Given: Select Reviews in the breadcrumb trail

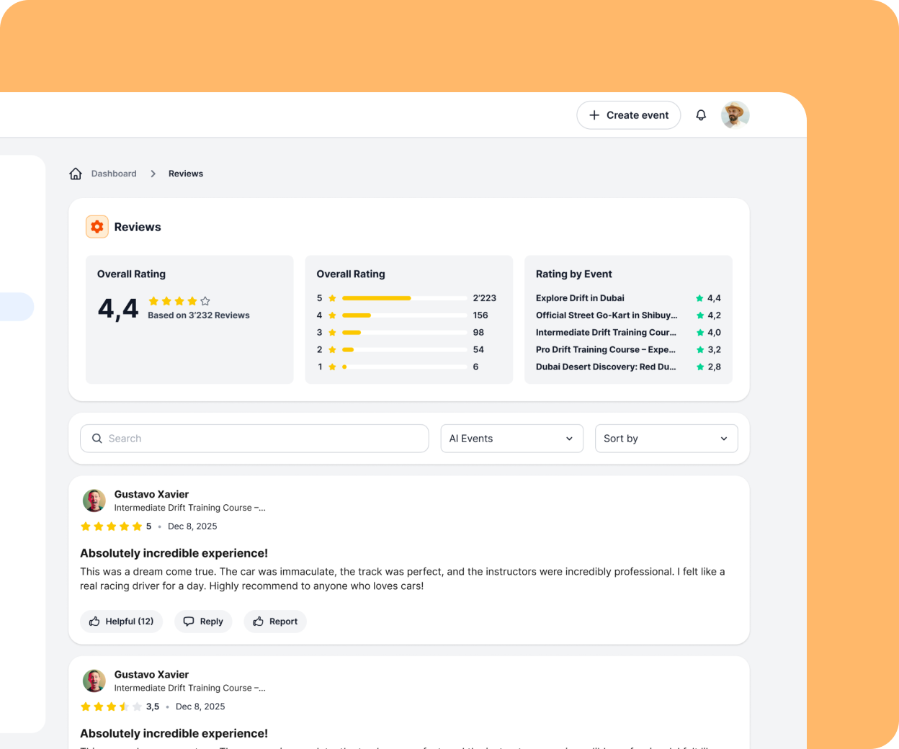Looking at the screenshot, I should point(185,173).
